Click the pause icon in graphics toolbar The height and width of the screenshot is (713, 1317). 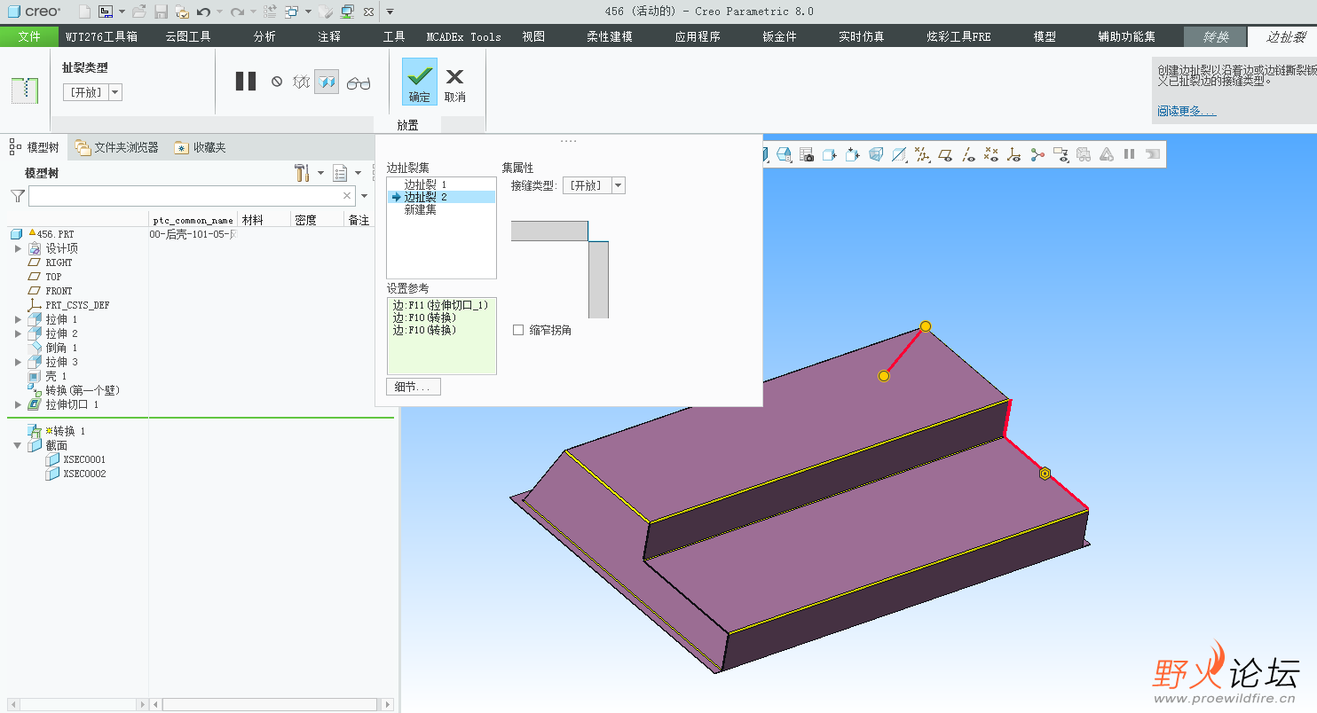click(x=1130, y=154)
